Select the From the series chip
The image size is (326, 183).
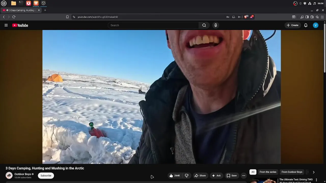pyautogui.click(x=268, y=172)
